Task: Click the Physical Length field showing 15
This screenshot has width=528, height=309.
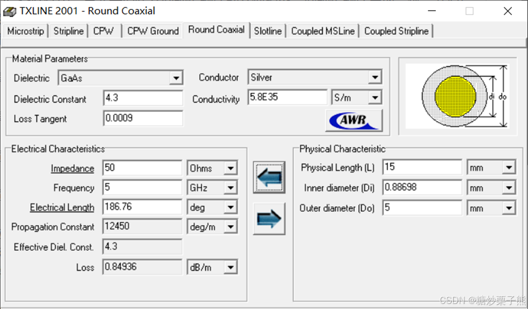Action: [x=422, y=167]
